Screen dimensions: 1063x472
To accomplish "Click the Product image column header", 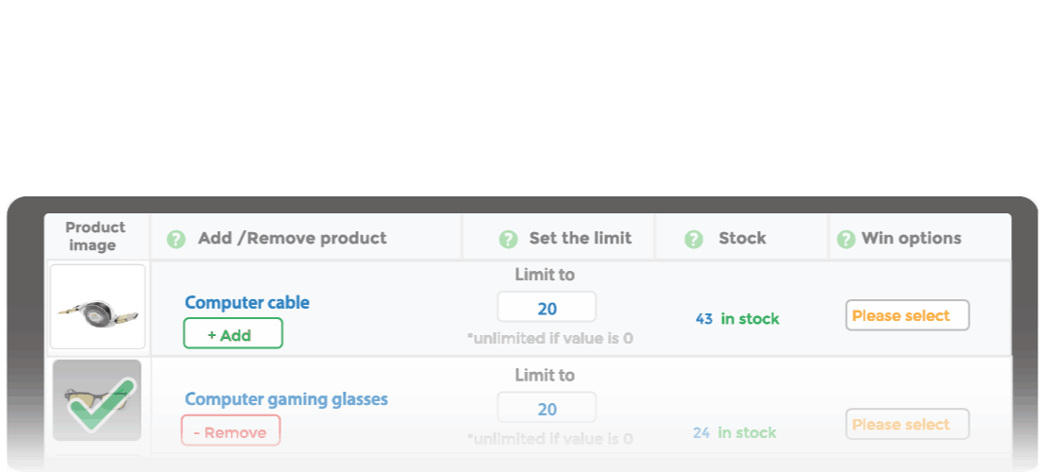I will pos(95,237).
